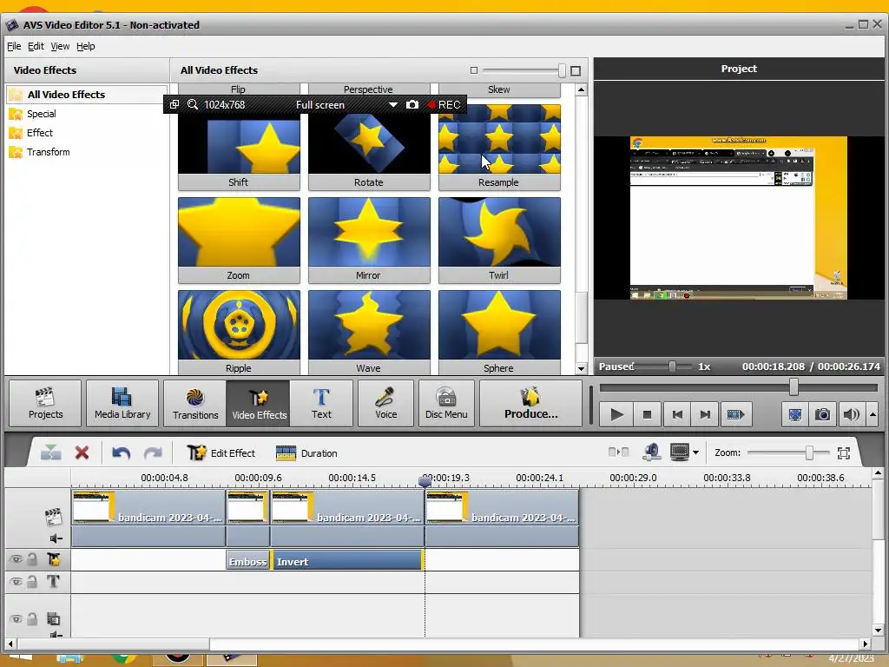Select the Transform folder

point(49,152)
